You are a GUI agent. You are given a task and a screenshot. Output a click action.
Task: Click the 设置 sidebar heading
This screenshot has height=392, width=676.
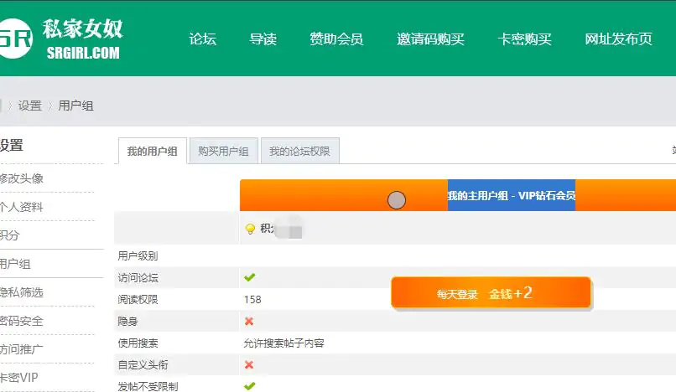pyautogui.click(x=12, y=145)
